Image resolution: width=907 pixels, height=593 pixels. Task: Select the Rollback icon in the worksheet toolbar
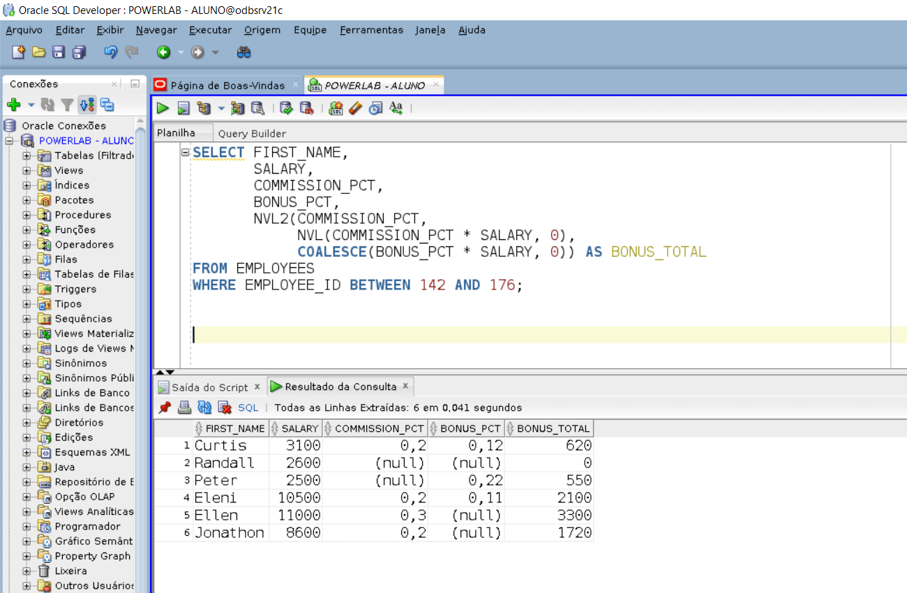point(308,106)
